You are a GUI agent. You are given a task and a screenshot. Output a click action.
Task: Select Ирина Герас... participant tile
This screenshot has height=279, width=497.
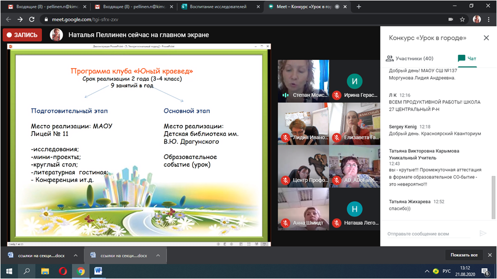(355, 81)
